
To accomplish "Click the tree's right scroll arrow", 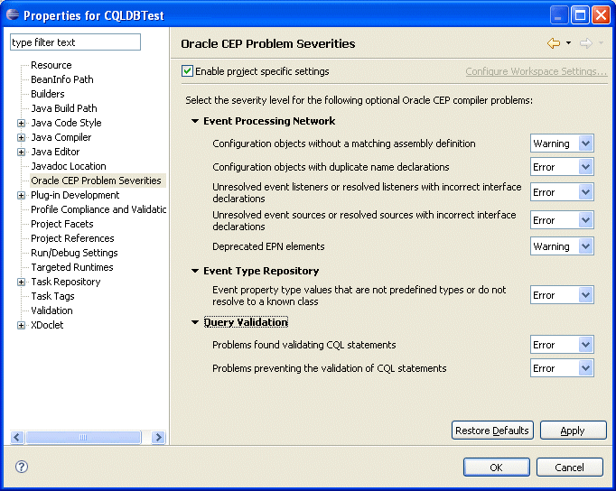I will pos(158,437).
